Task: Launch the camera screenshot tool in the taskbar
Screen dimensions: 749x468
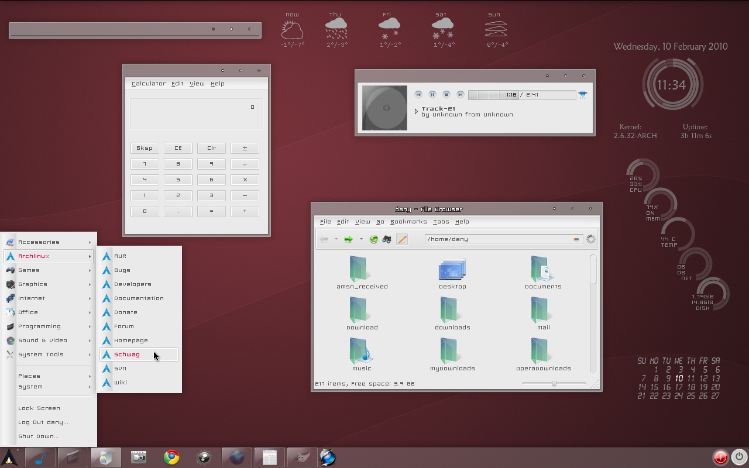Action: pos(139,457)
